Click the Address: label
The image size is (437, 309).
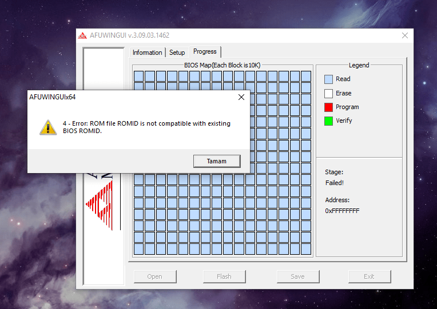click(x=337, y=200)
